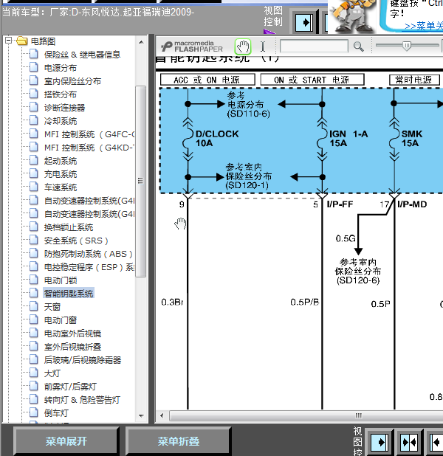Click the document icon beside 充电系统
Image resolution: width=443 pixels, height=456 pixels.
point(34,173)
